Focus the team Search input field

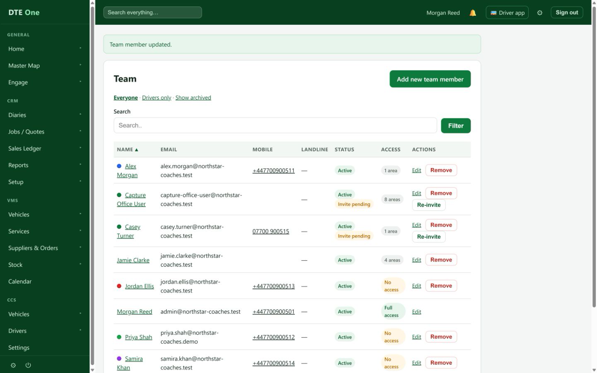(275, 125)
